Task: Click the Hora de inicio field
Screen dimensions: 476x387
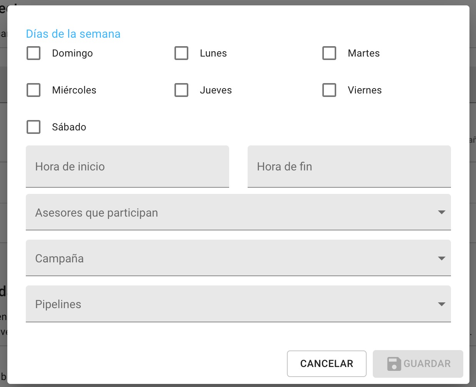Action: pos(127,167)
